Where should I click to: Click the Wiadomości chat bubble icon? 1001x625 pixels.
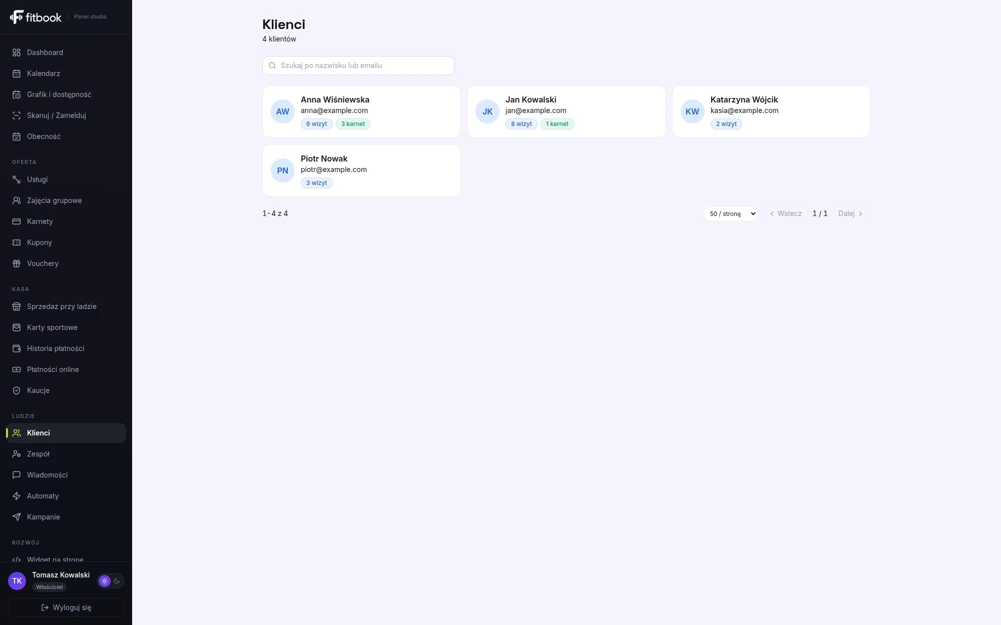pos(17,475)
